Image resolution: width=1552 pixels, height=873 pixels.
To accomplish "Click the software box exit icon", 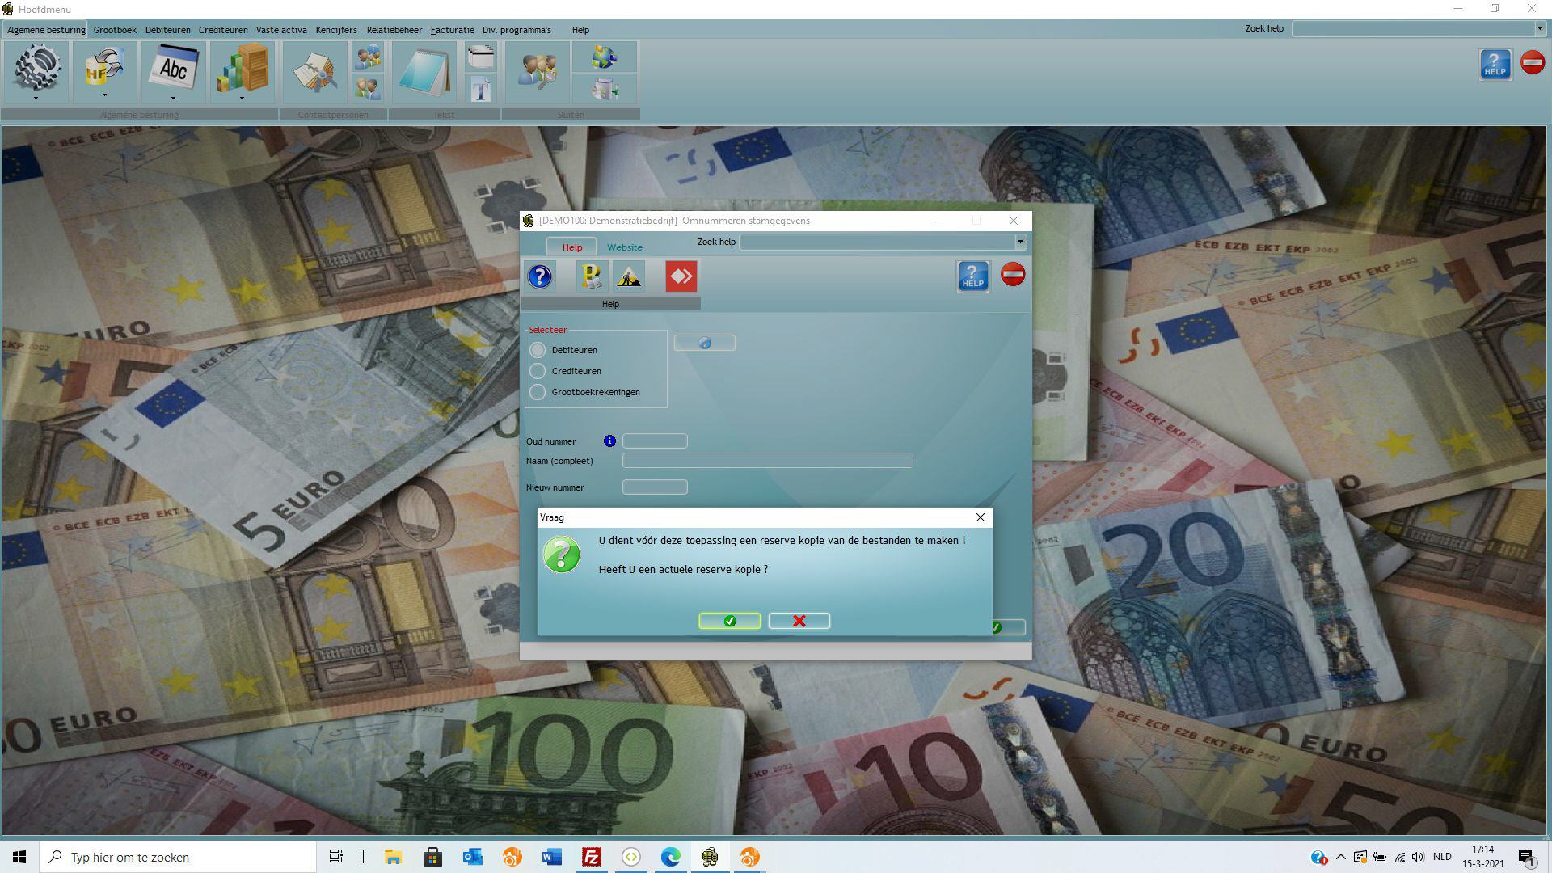I will [x=604, y=87].
